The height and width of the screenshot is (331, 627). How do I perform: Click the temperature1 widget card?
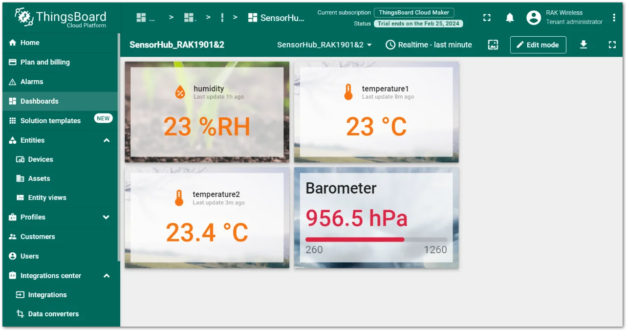tap(376, 112)
